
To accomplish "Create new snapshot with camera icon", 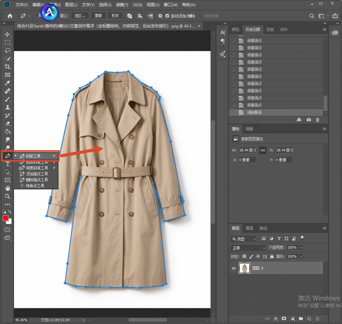I will tap(309, 120).
